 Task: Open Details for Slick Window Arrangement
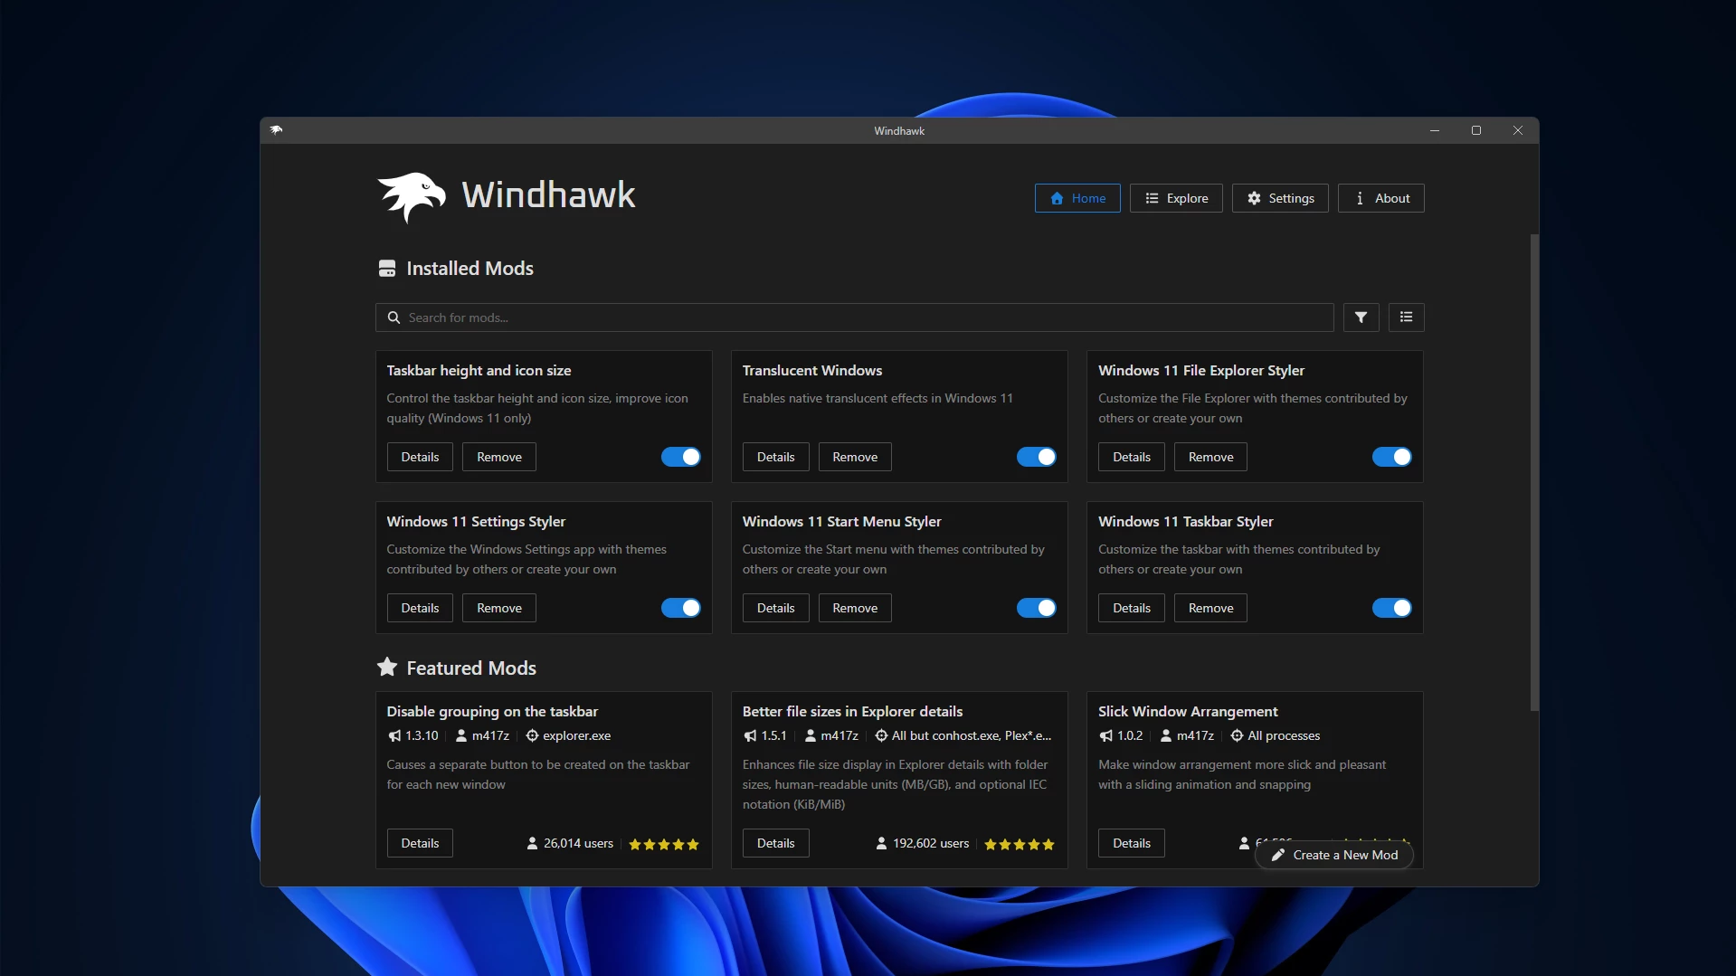tap(1132, 843)
